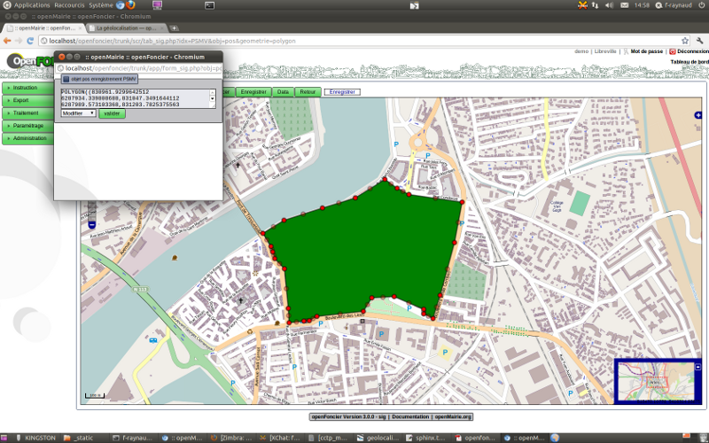Switch to the La géolocalisation browser tab
This screenshot has height=443, width=709.
coord(124,27)
